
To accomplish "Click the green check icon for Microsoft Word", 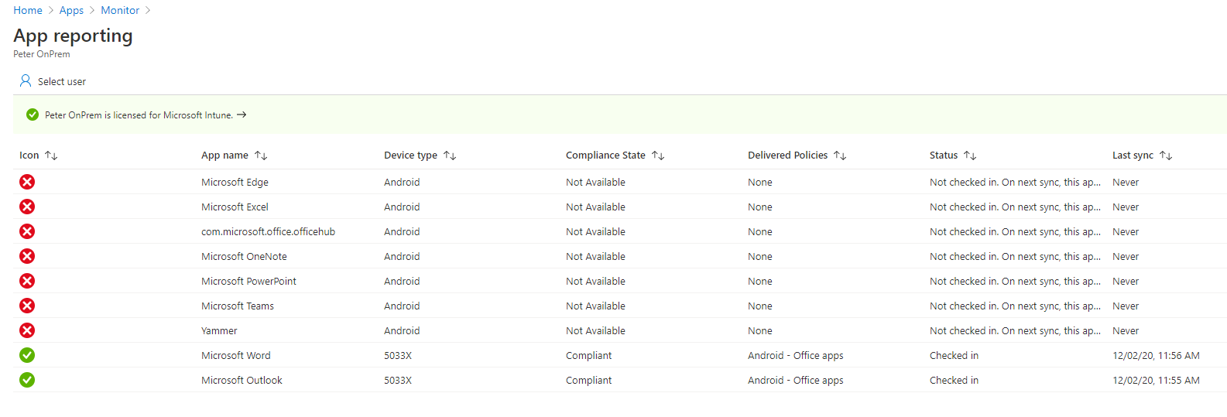I will [27, 355].
